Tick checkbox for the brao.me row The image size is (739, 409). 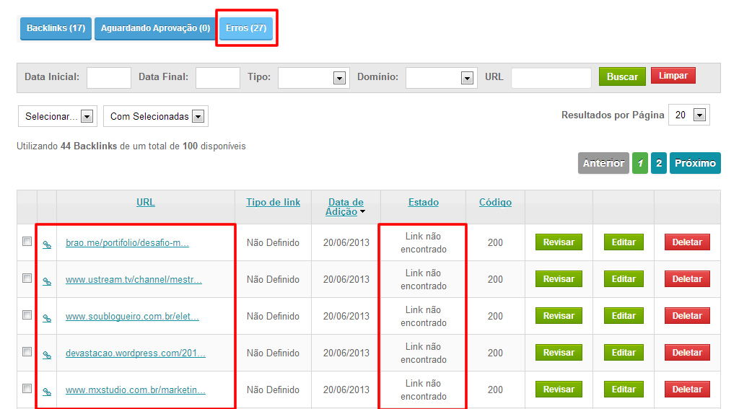27,242
